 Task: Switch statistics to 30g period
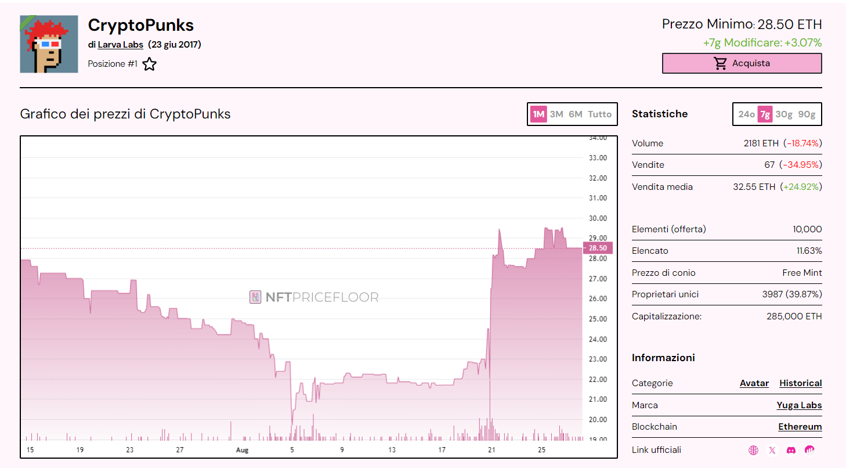tap(783, 114)
